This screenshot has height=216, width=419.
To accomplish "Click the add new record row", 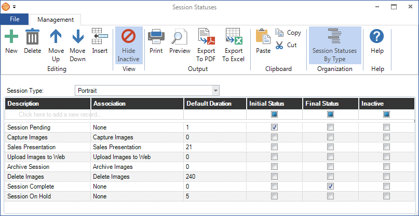I will tap(93, 114).
